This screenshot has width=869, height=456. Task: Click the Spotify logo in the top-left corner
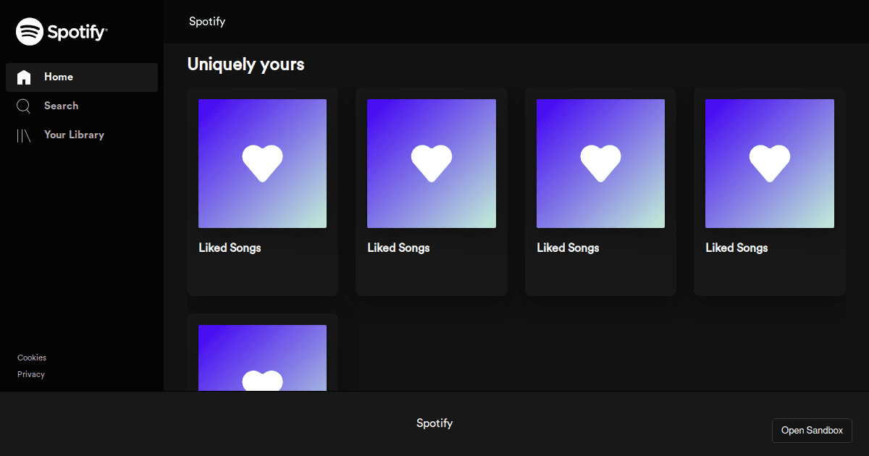(x=62, y=31)
